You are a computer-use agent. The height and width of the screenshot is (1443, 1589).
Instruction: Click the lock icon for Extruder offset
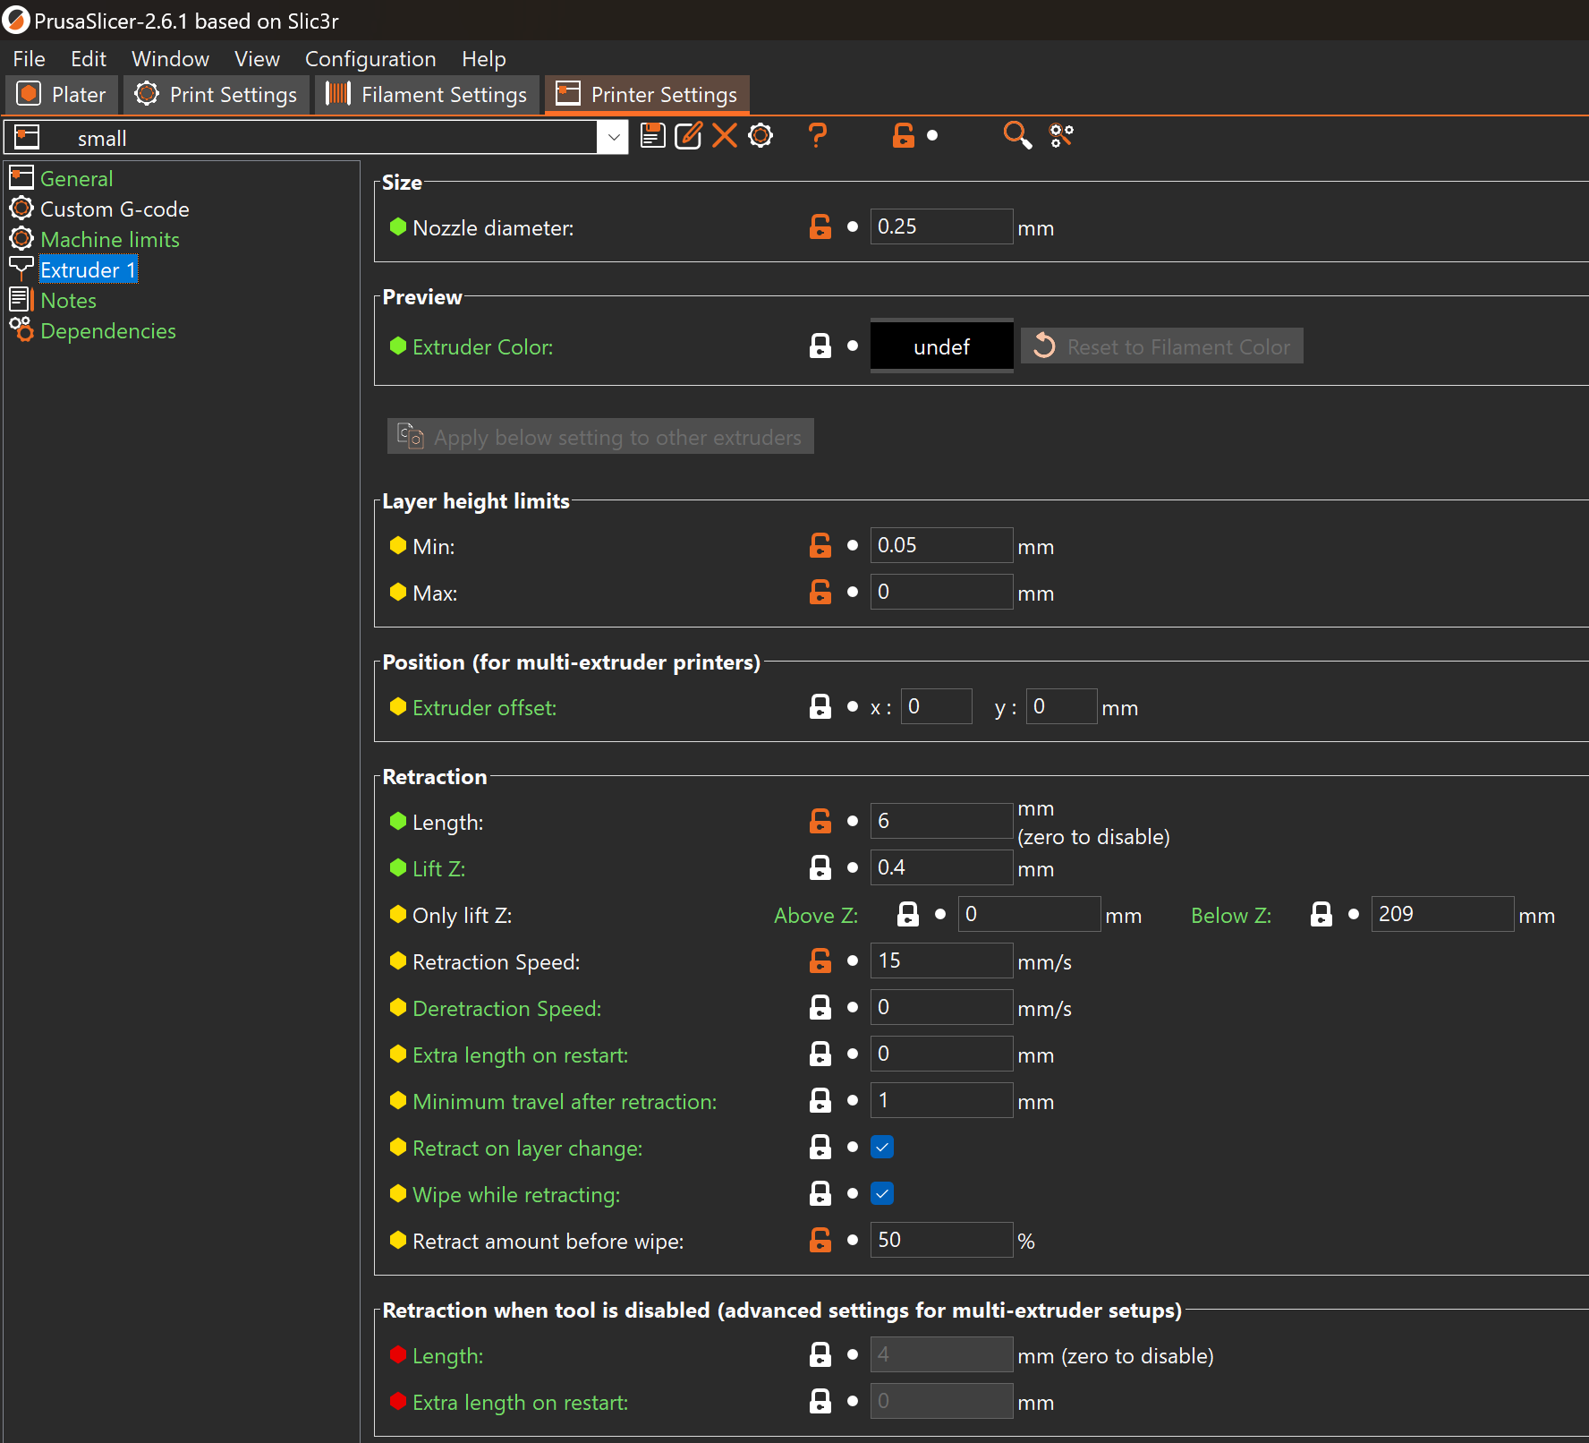(x=820, y=706)
